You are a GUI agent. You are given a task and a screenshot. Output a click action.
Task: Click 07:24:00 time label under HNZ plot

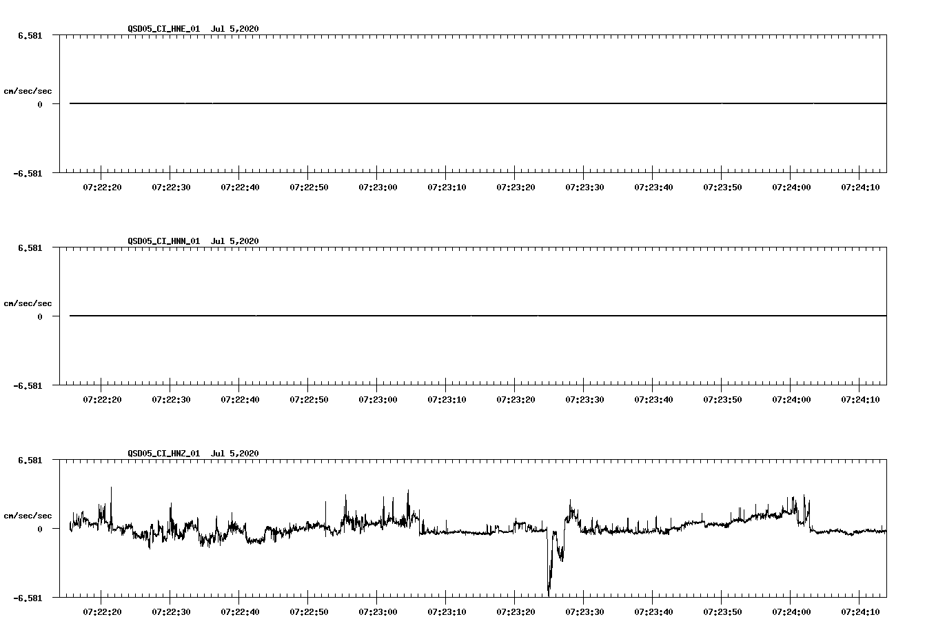click(x=791, y=611)
